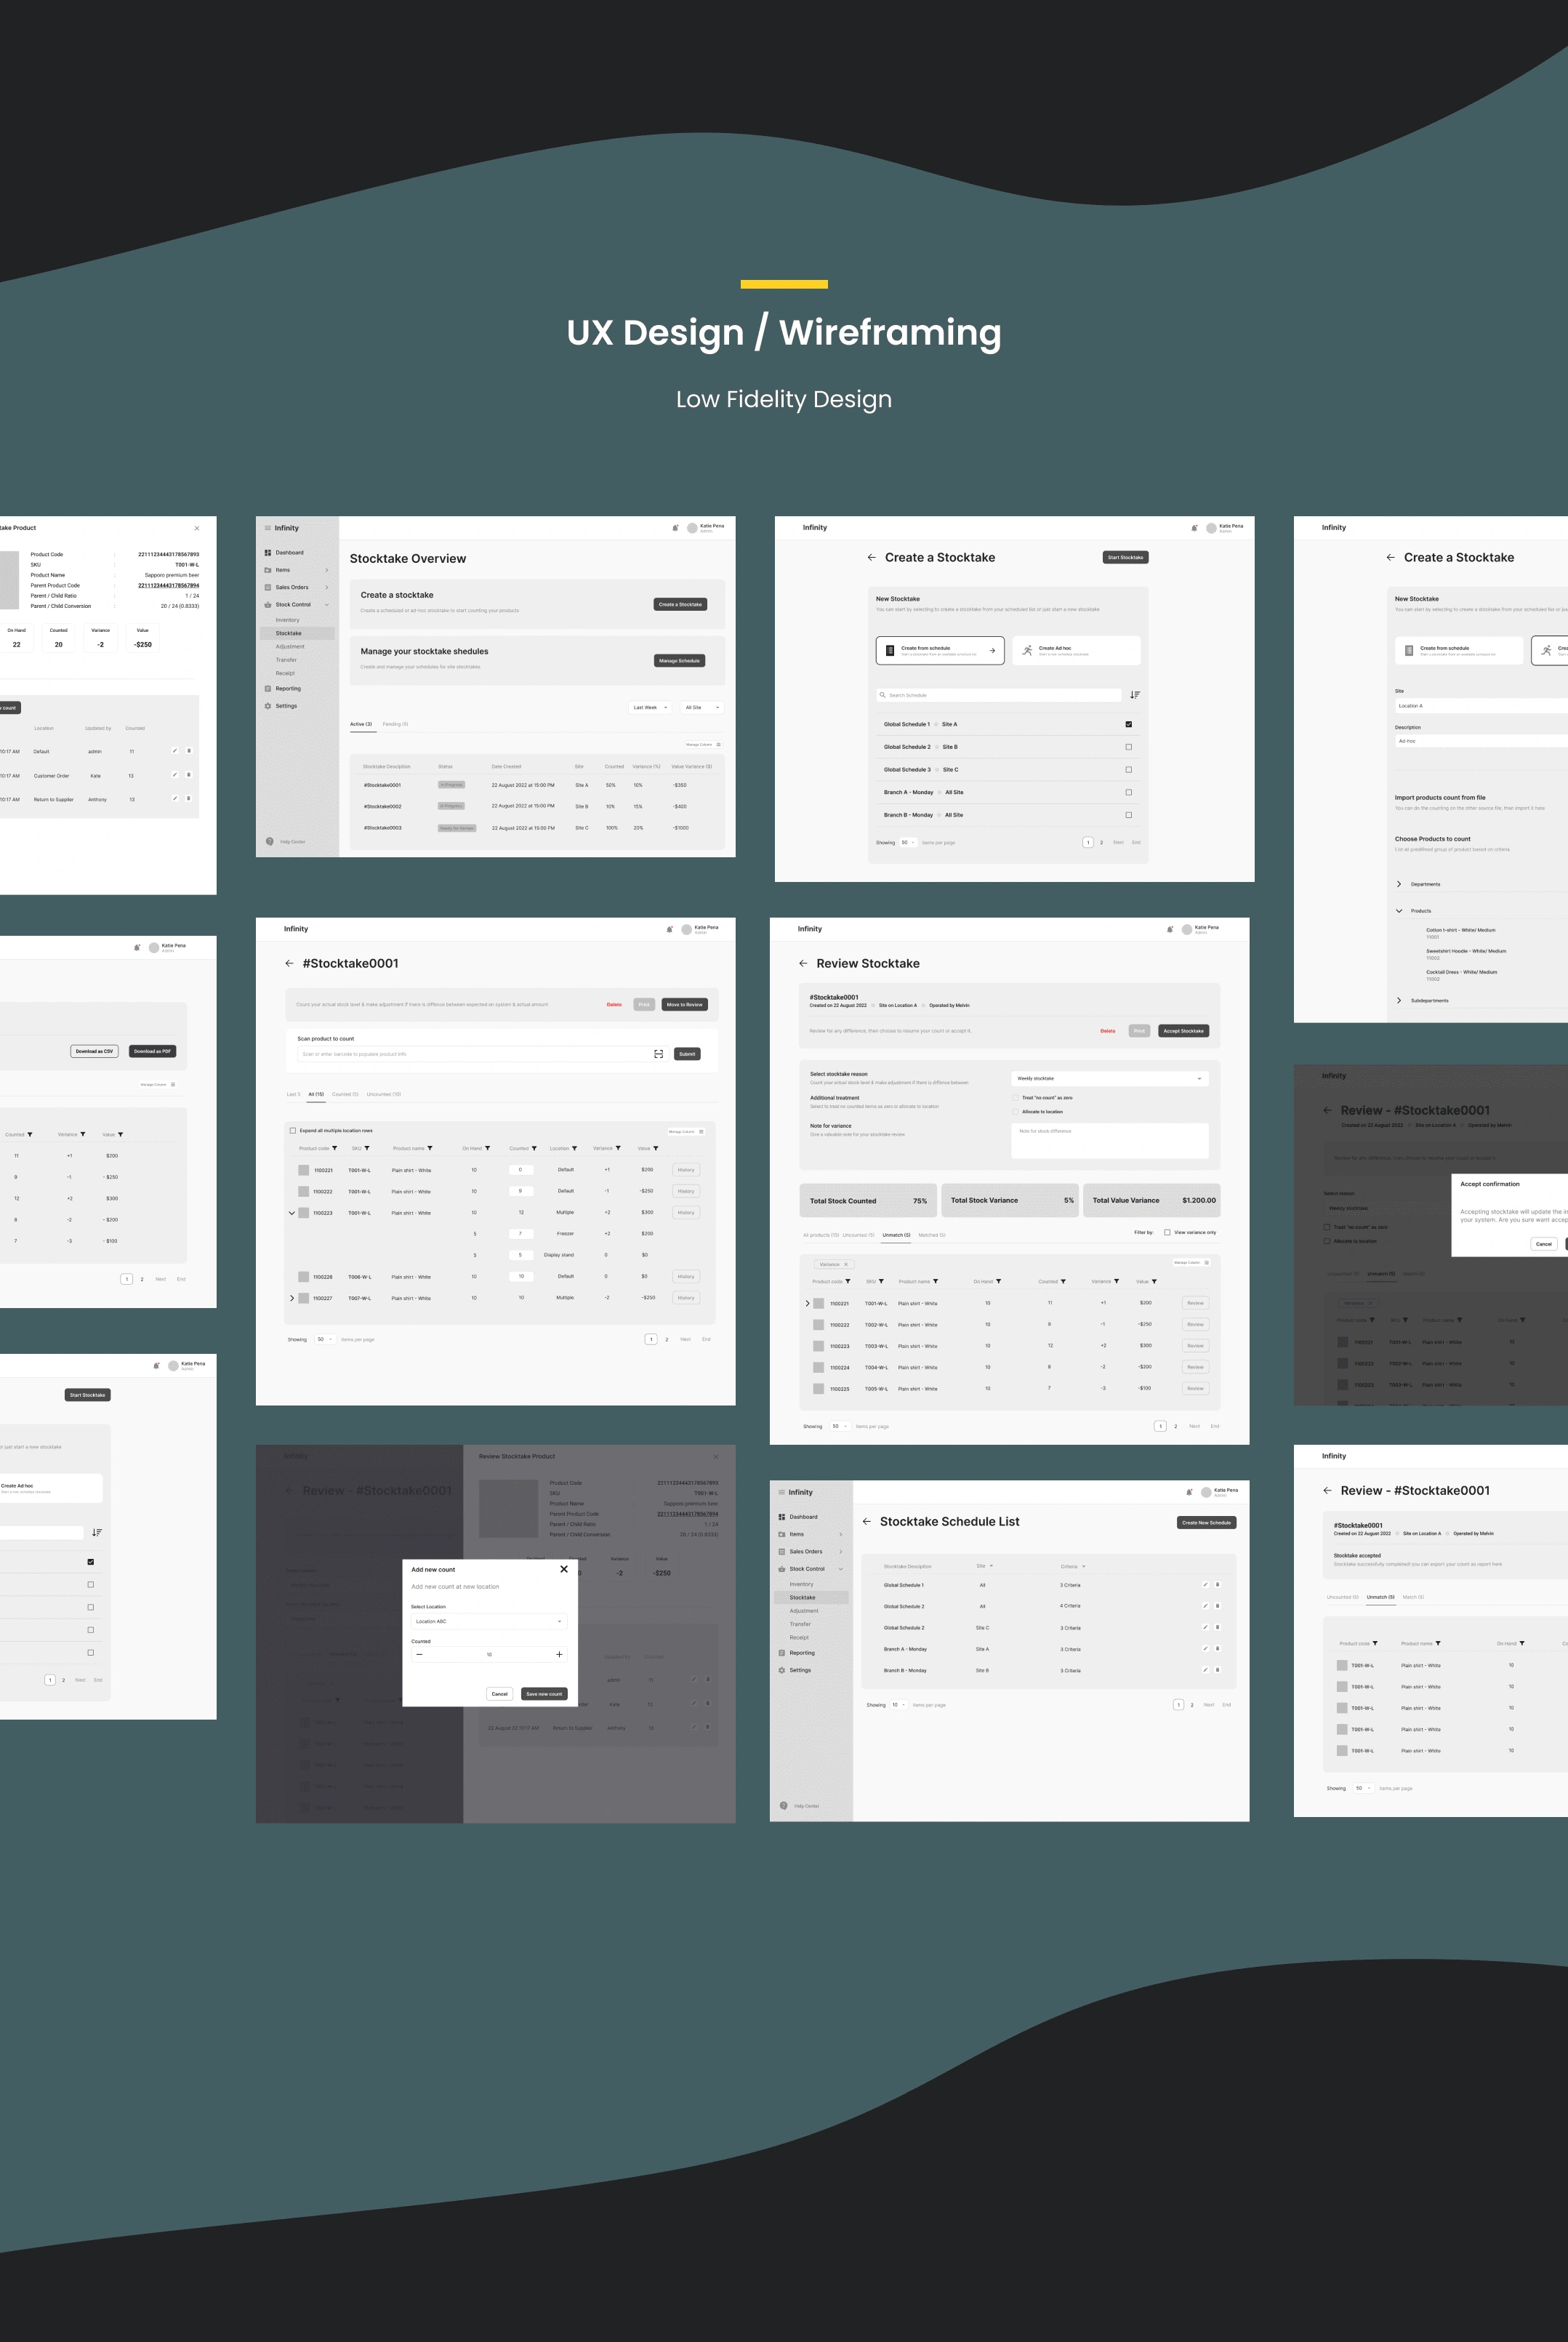
Task: Remove the Variance filter chip
Action: pos(846,1264)
